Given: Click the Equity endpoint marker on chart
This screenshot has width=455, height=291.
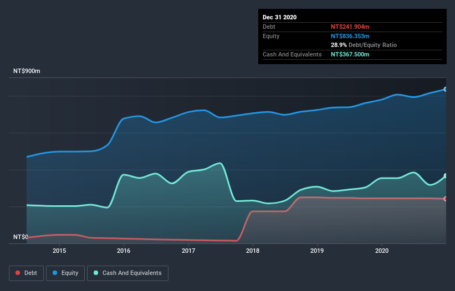Looking at the screenshot, I should coord(446,89).
